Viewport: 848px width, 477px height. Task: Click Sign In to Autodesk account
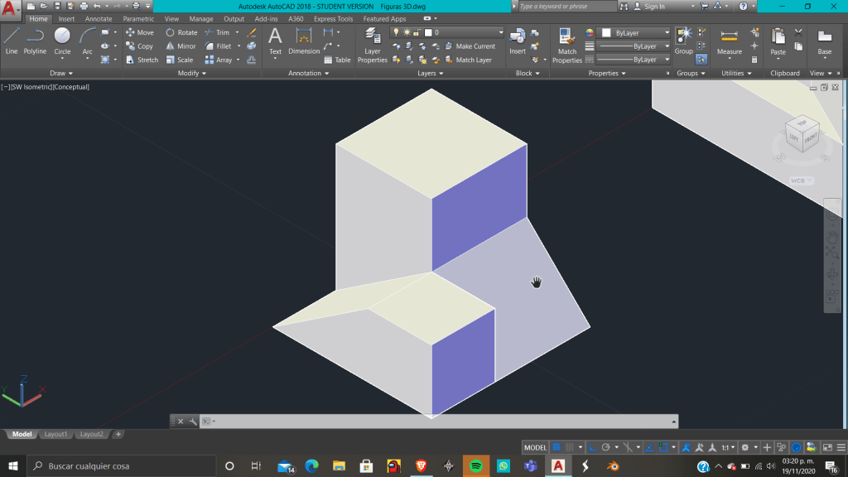coord(654,7)
